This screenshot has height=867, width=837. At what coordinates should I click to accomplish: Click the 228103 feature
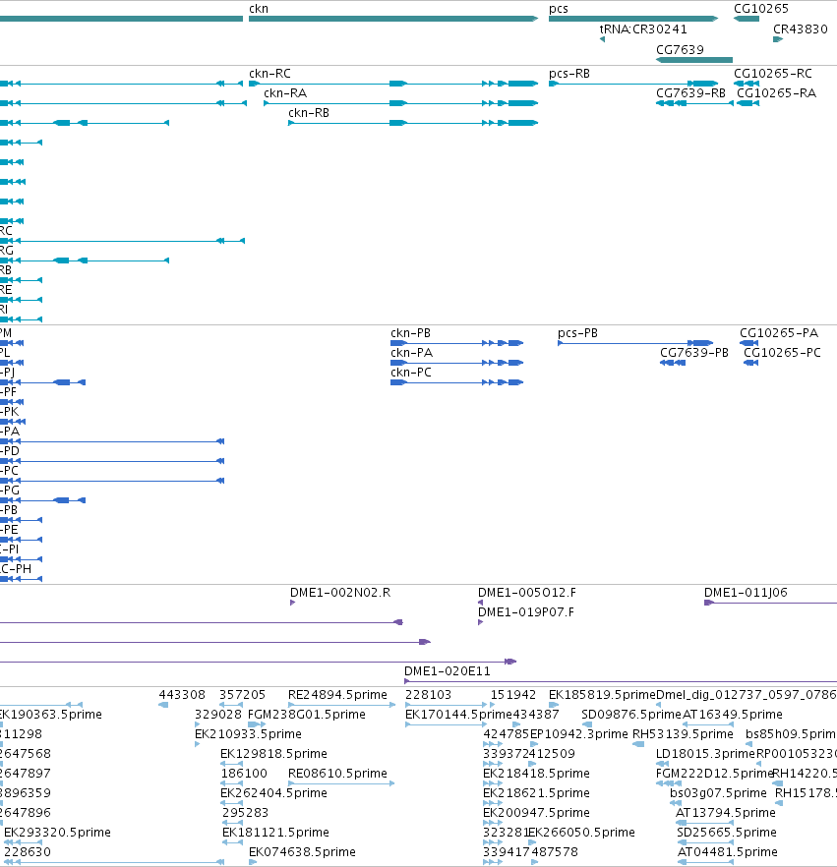click(x=446, y=705)
